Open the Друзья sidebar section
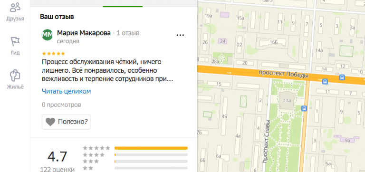The width and height of the screenshot is (365, 172). (15, 12)
